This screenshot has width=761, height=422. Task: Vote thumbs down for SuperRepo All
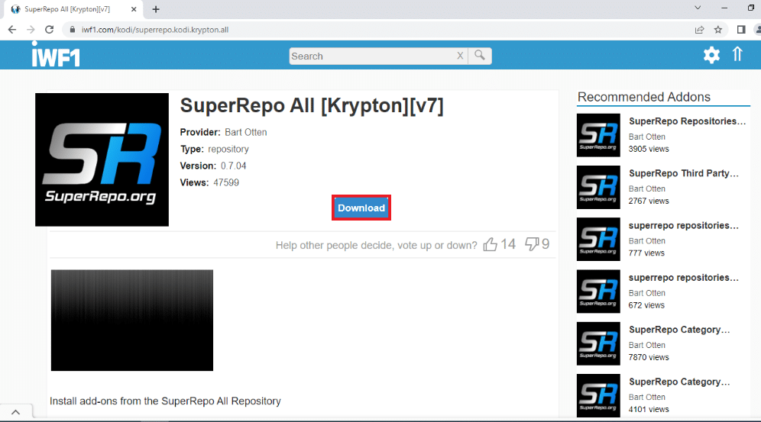[532, 244]
